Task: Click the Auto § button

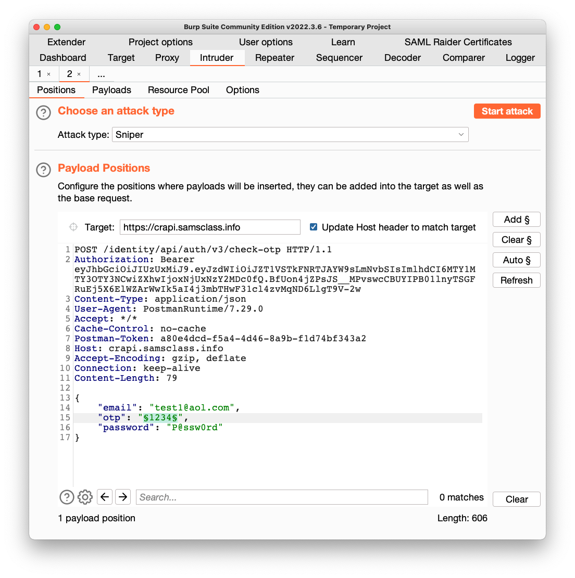Action: [516, 260]
